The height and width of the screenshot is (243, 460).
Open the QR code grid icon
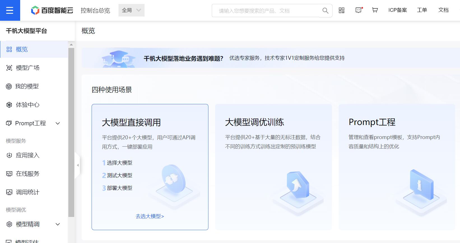341,10
